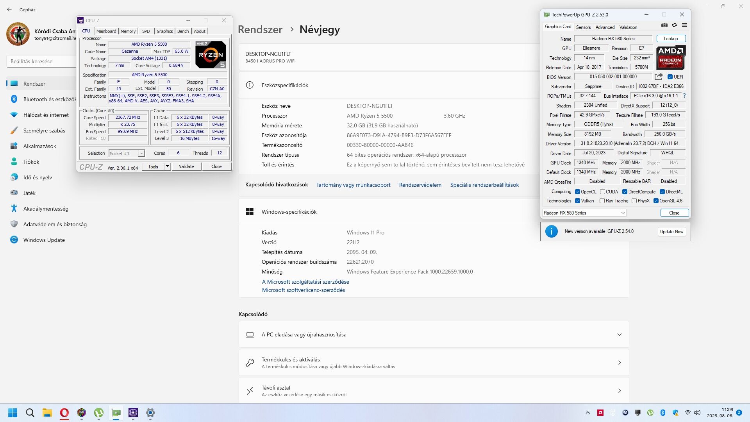Collapse the Eszközspecifikációk section header
The width and height of the screenshot is (750, 422).
tap(389, 85)
